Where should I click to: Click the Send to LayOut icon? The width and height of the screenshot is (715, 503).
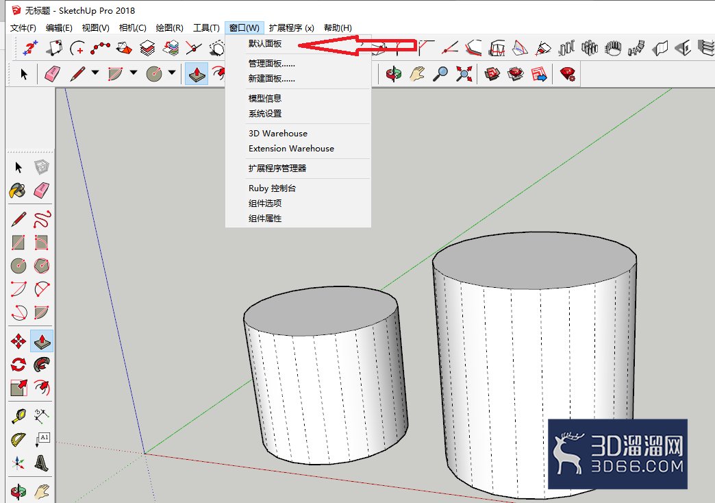point(539,73)
